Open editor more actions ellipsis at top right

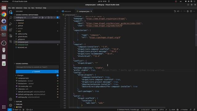(x=194, y=11)
